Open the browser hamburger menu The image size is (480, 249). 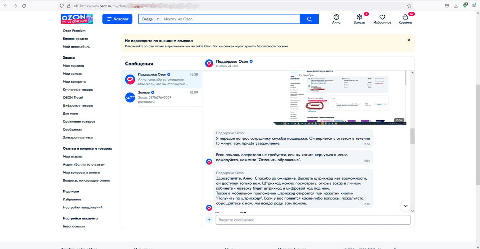(475, 6)
